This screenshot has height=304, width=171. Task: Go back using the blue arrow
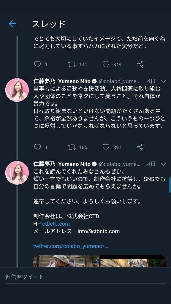[12, 24]
